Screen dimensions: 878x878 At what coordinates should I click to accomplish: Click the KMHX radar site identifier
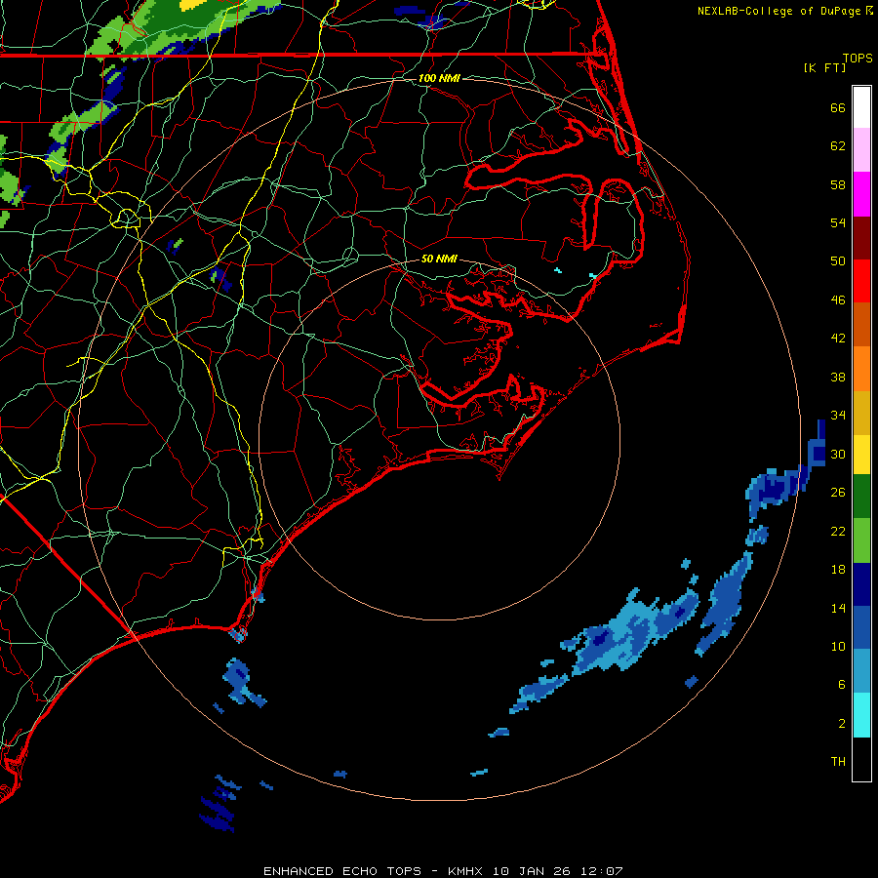click(467, 871)
